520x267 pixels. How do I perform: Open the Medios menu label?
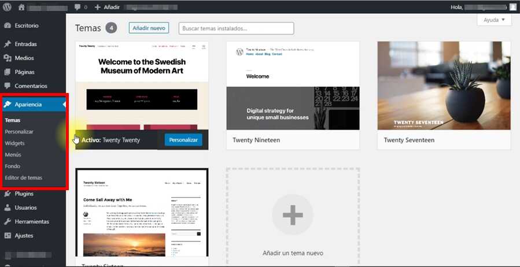click(24, 58)
